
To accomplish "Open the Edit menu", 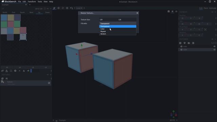I will [x=24, y=2].
